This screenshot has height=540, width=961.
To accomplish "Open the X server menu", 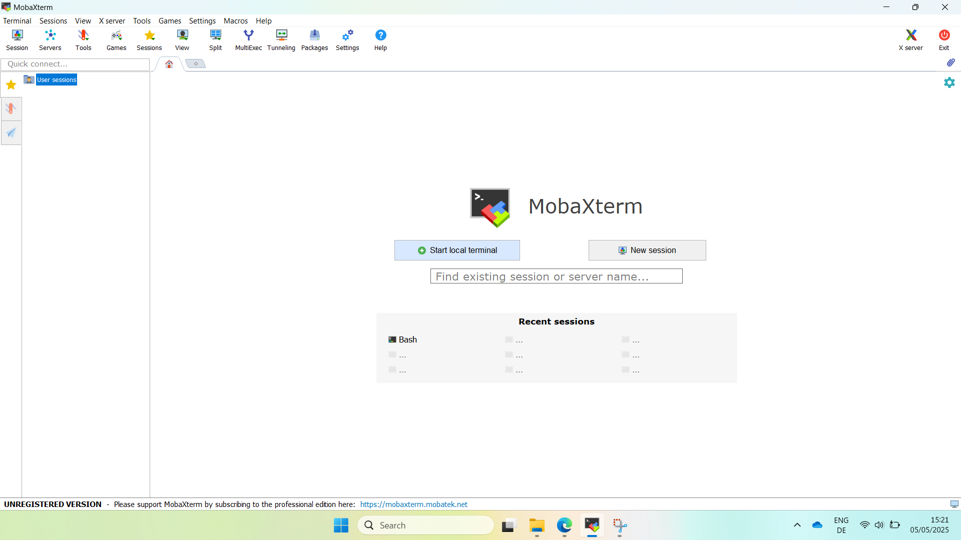I will (112, 21).
